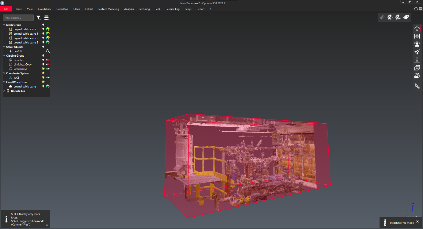Screen dimensions: 423x229
Task: Expand the Recycle bin tree node
Action: 4,91
